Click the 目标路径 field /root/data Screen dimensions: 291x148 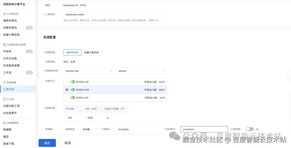[x=204, y=129]
